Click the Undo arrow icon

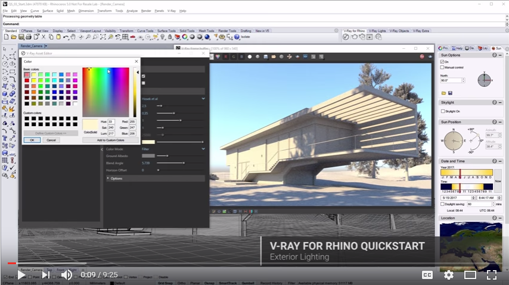pyautogui.click(x=66, y=37)
